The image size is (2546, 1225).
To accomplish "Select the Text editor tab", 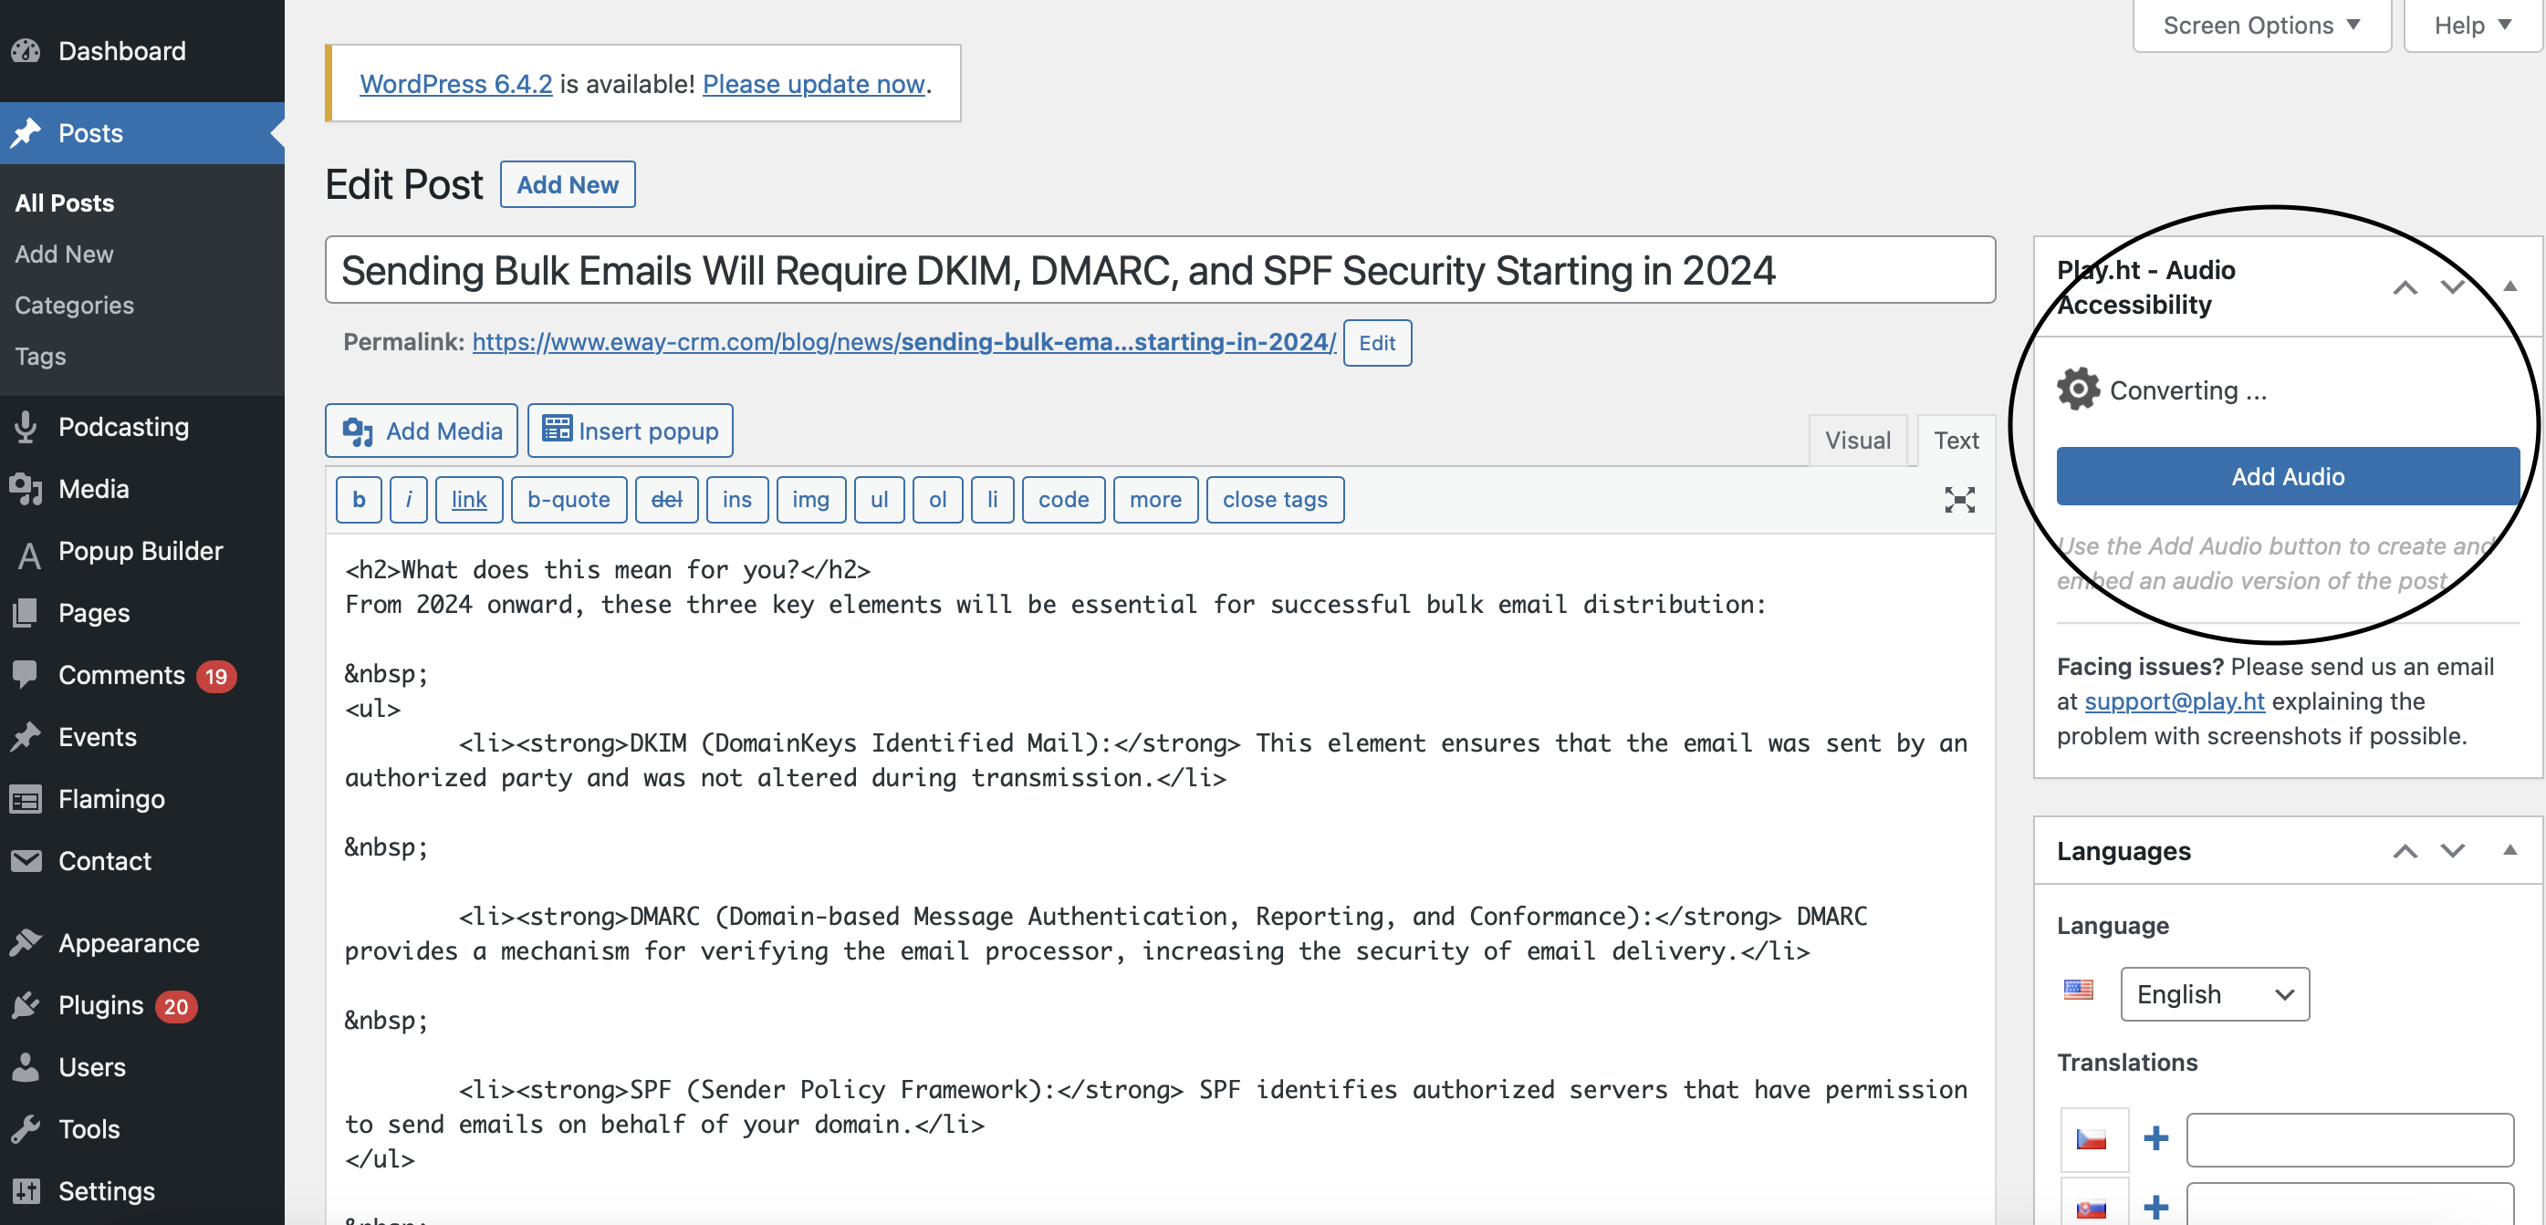I will coord(1956,440).
